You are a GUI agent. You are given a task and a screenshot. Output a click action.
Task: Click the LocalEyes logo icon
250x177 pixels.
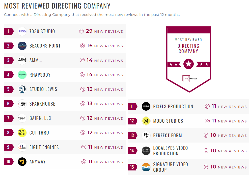coord(146,151)
